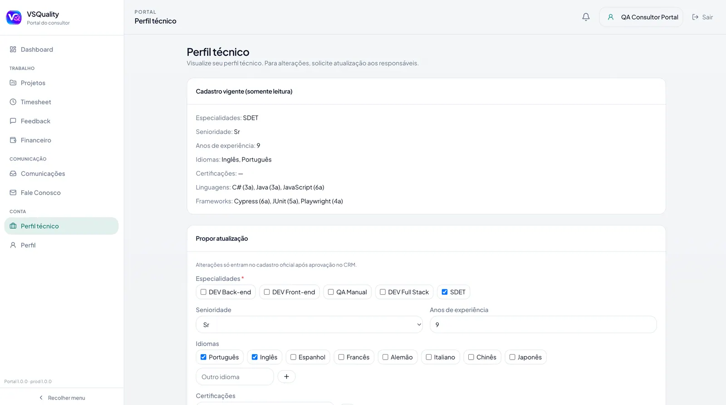The image size is (726, 405).
Task: Check the Alemão language option
Action: (385, 357)
